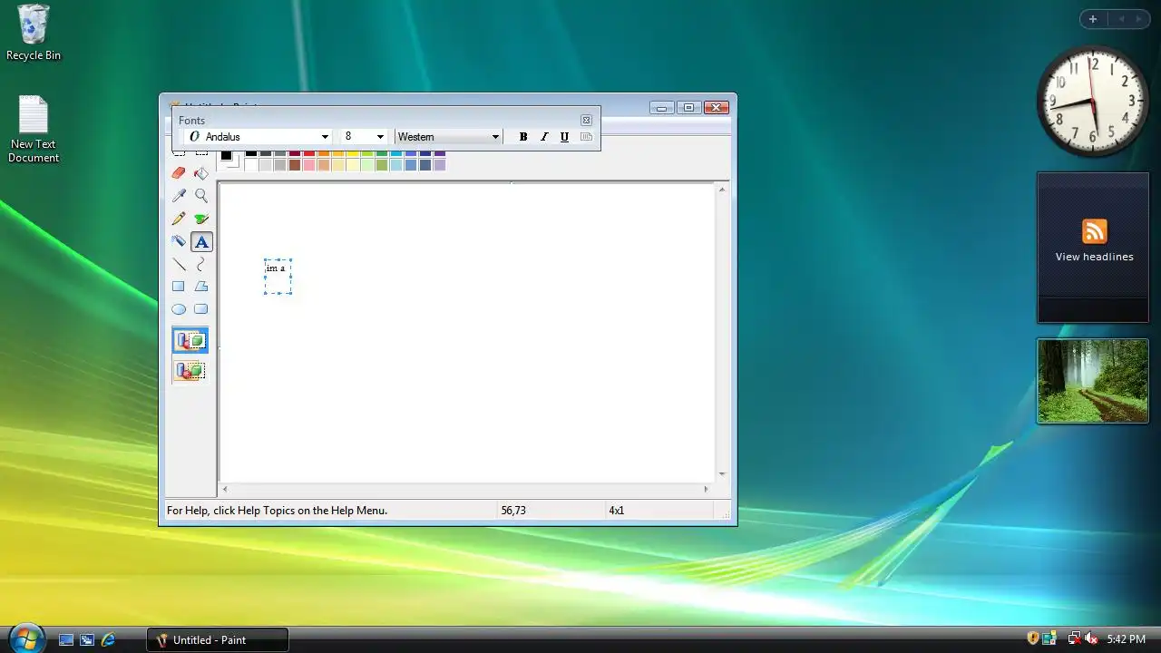Close the Paint window
Screen dimensions: 1161x653
point(717,108)
